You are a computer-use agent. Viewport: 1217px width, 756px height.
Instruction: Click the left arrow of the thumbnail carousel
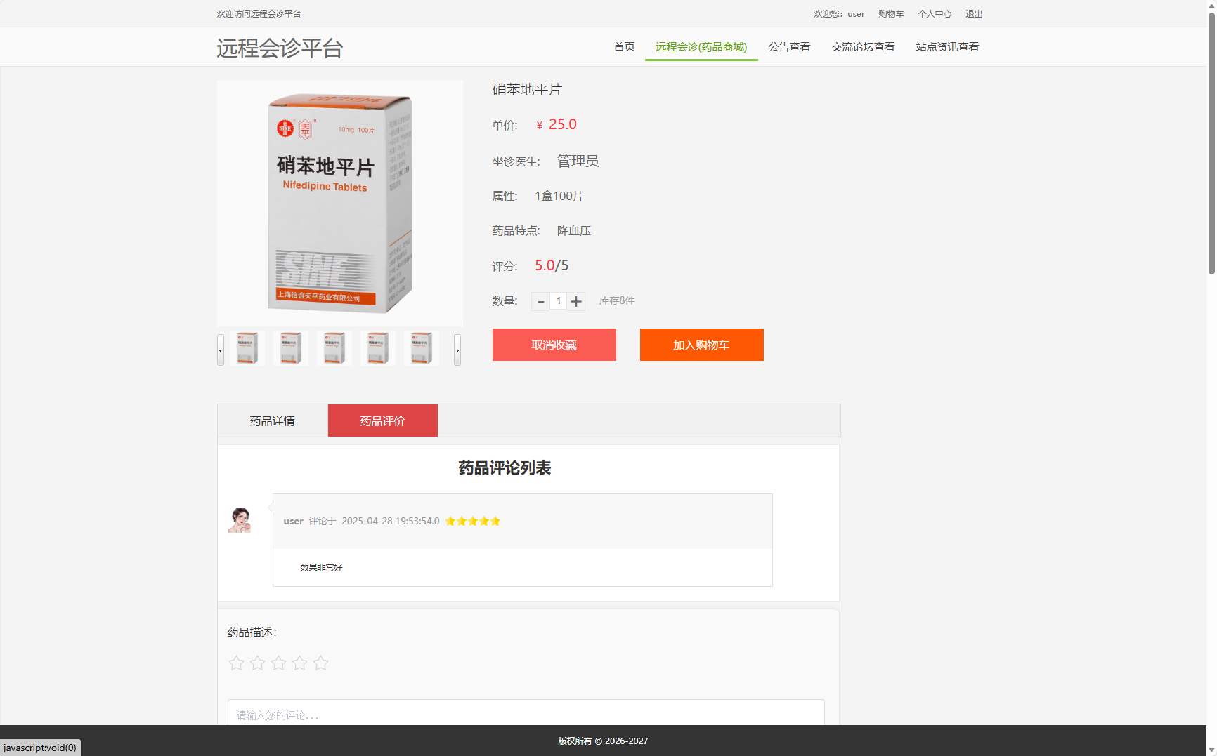coord(221,349)
